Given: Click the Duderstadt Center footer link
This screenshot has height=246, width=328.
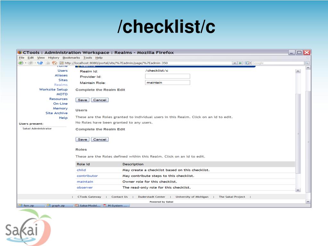Looking at the screenshot, I should (x=152, y=197).
